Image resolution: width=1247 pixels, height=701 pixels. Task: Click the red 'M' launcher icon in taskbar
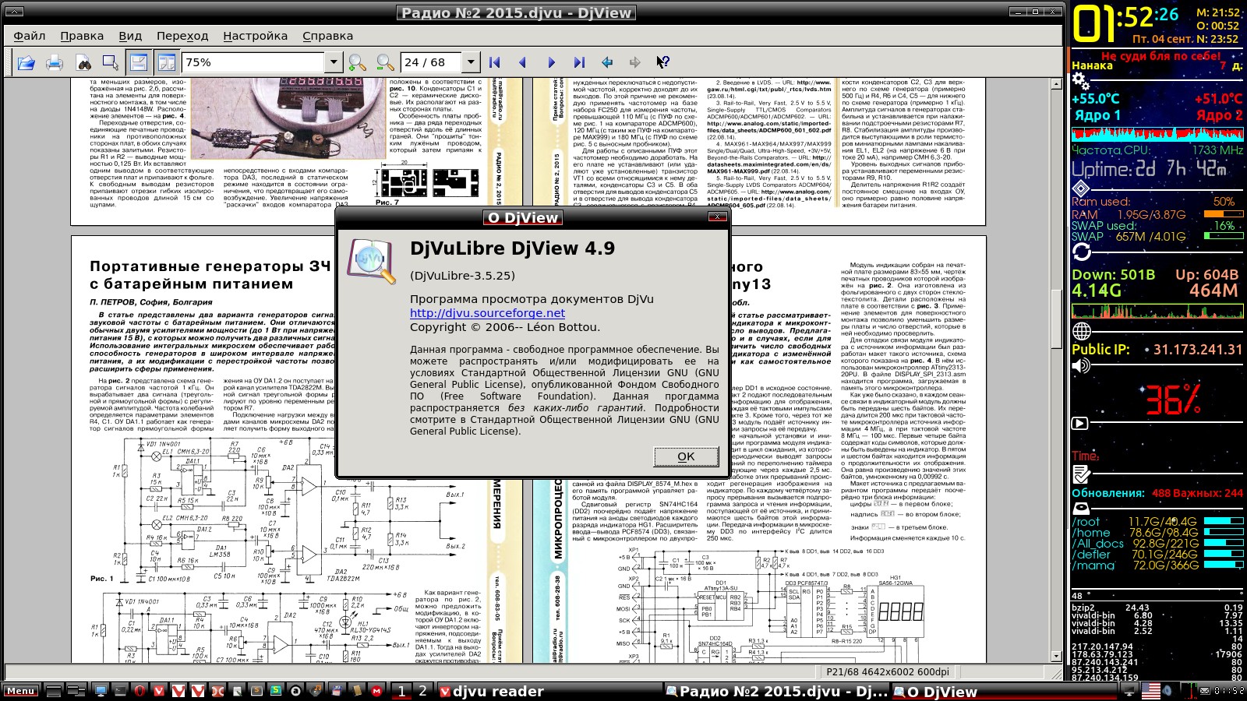coord(376,691)
